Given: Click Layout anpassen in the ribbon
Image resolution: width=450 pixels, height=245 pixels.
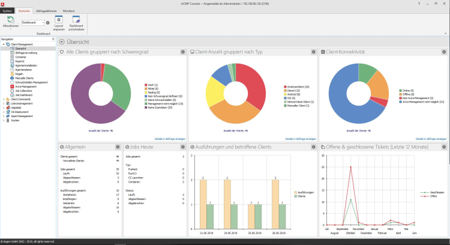Looking at the screenshot, I should click(x=59, y=20).
